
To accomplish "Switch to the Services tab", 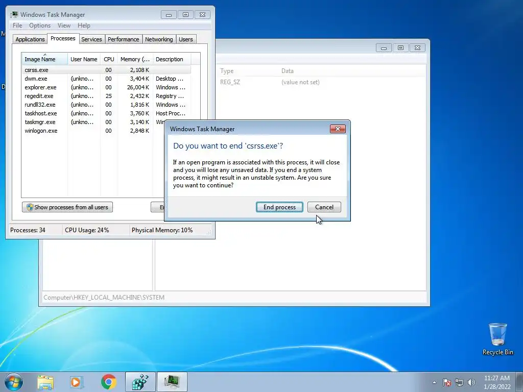I will [x=91, y=39].
